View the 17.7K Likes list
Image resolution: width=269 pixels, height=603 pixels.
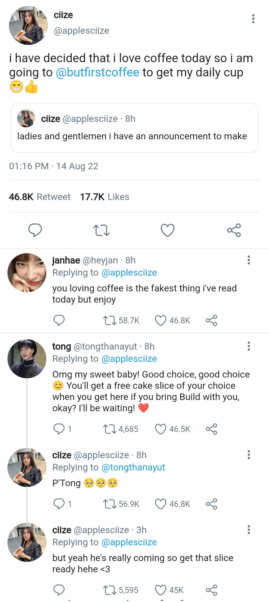coord(105,197)
